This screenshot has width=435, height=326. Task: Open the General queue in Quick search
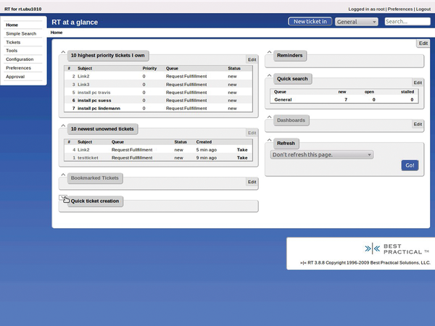[x=283, y=99]
